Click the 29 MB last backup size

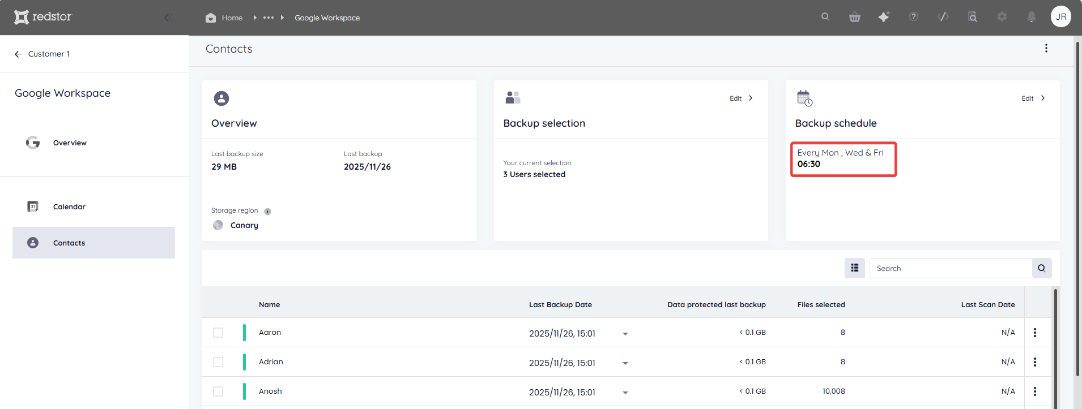pyautogui.click(x=224, y=167)
